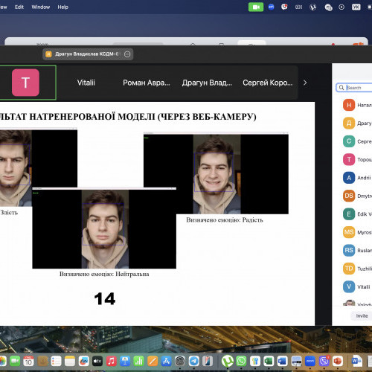Open more options for Драгун Владислав share label

click(127, 54)
